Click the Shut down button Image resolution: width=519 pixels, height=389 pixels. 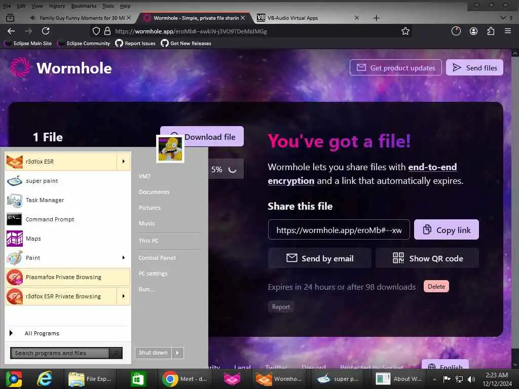click(x=153, y=353)
